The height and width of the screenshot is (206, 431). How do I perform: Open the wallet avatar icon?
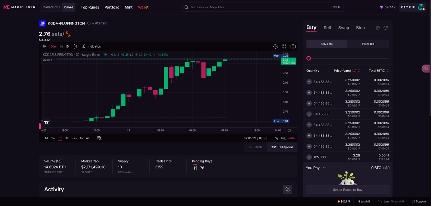click(421, 7)
